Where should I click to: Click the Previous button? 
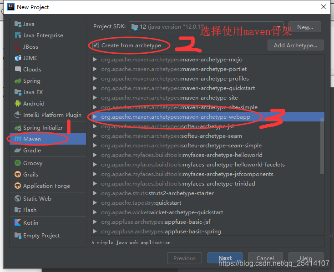(184, 258)
